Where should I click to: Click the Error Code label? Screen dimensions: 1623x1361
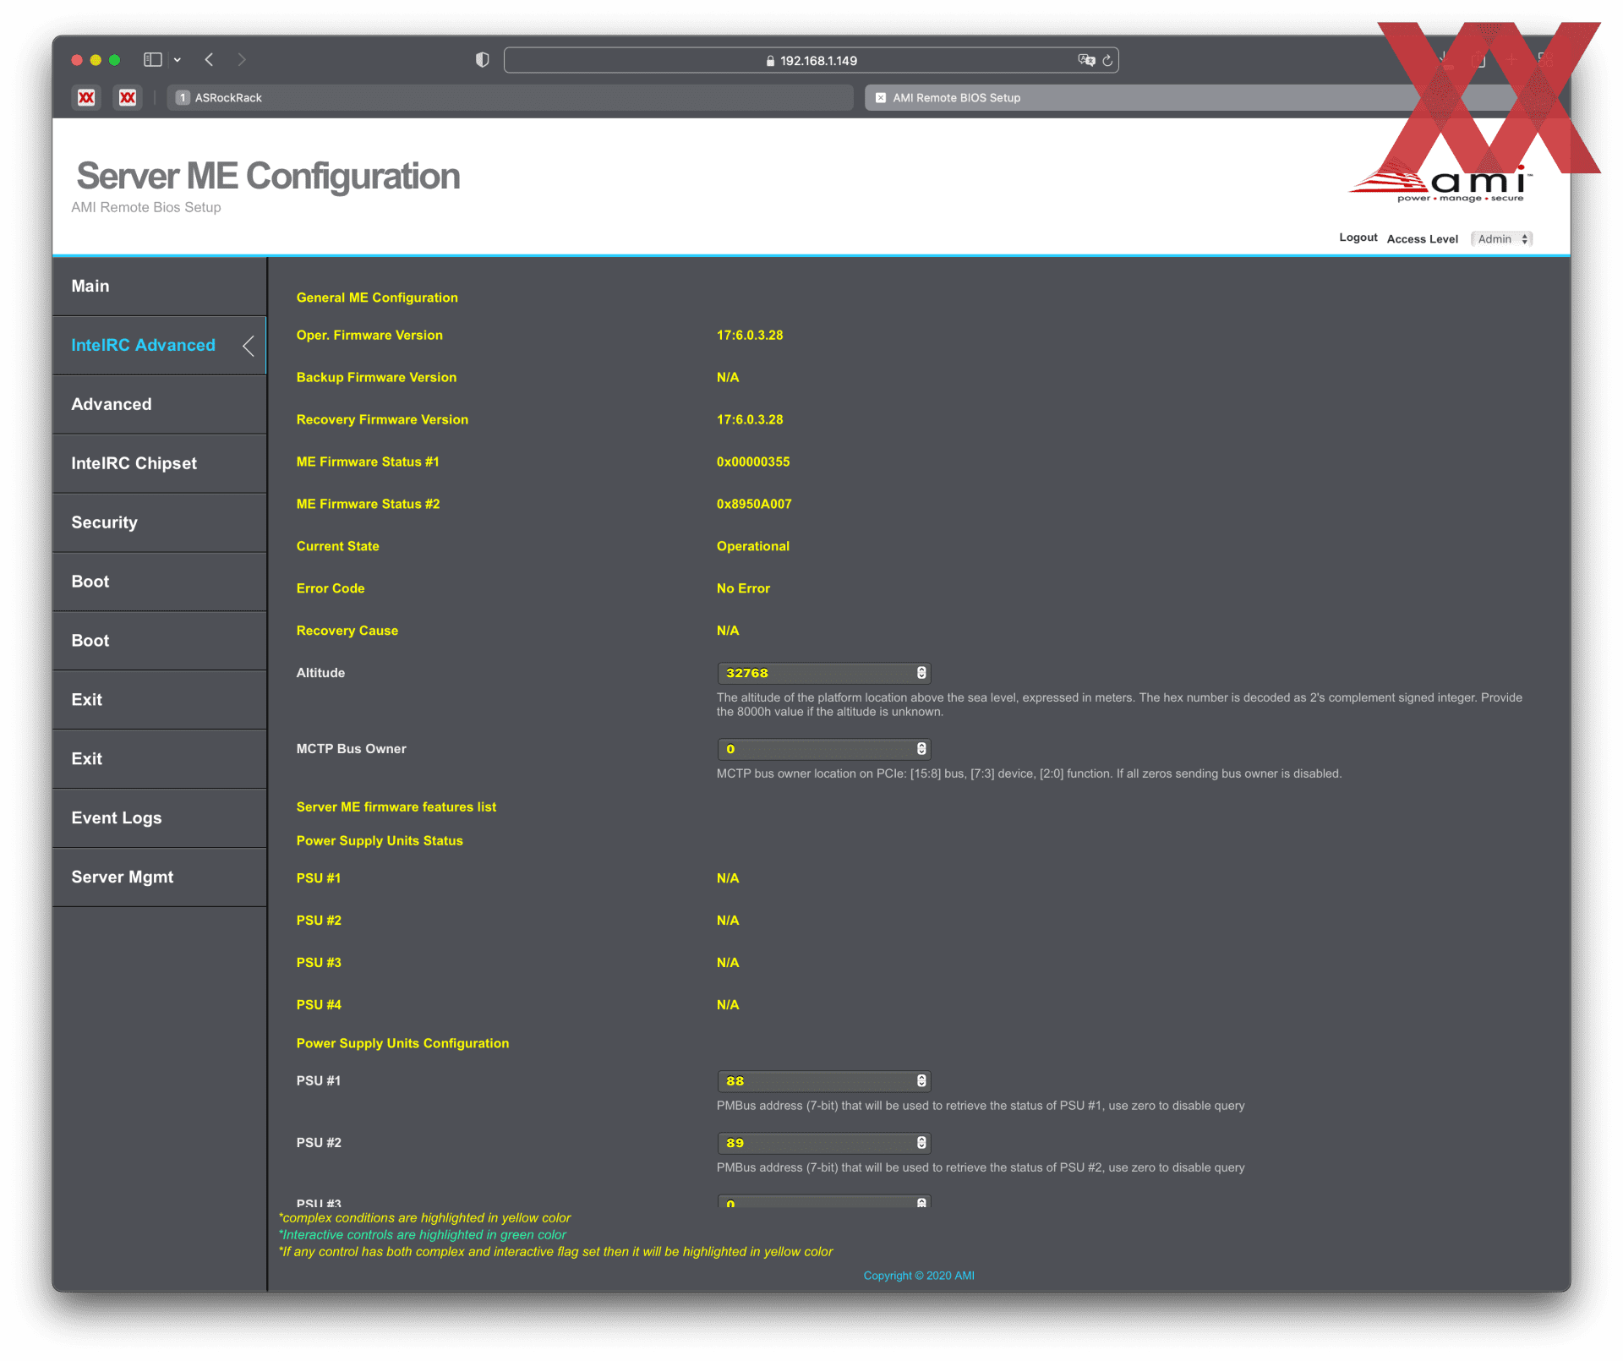pos(331,589)
